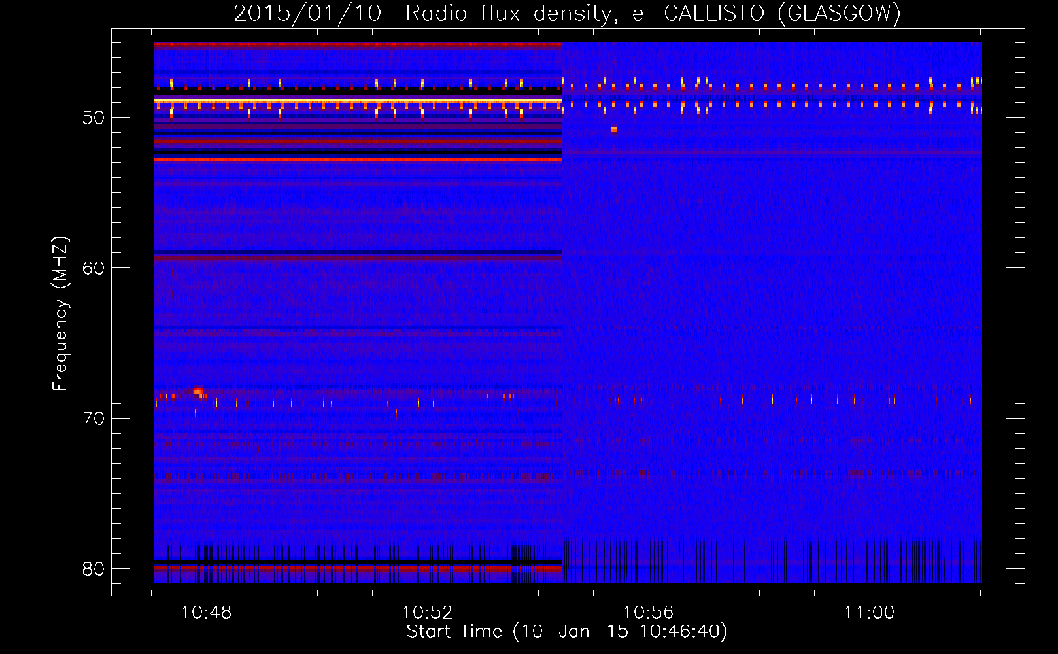The width and height of the screenshot is (1058, 654).
Task: Click the dark horizontal line near 59 MHz
Action: point(358,252)
